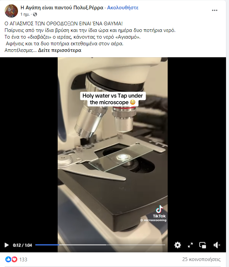Expand post text with Δείτε περισσότερα

point(60,50)
